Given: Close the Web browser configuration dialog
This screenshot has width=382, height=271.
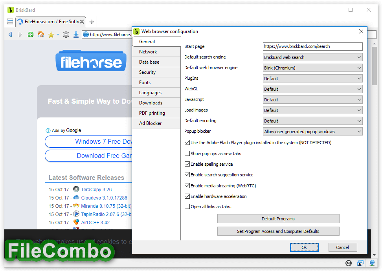Looking at the screenshot, I should (361, 31).
